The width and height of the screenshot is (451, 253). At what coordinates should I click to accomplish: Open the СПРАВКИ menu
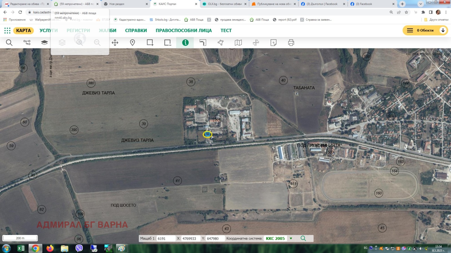(136, 30)
